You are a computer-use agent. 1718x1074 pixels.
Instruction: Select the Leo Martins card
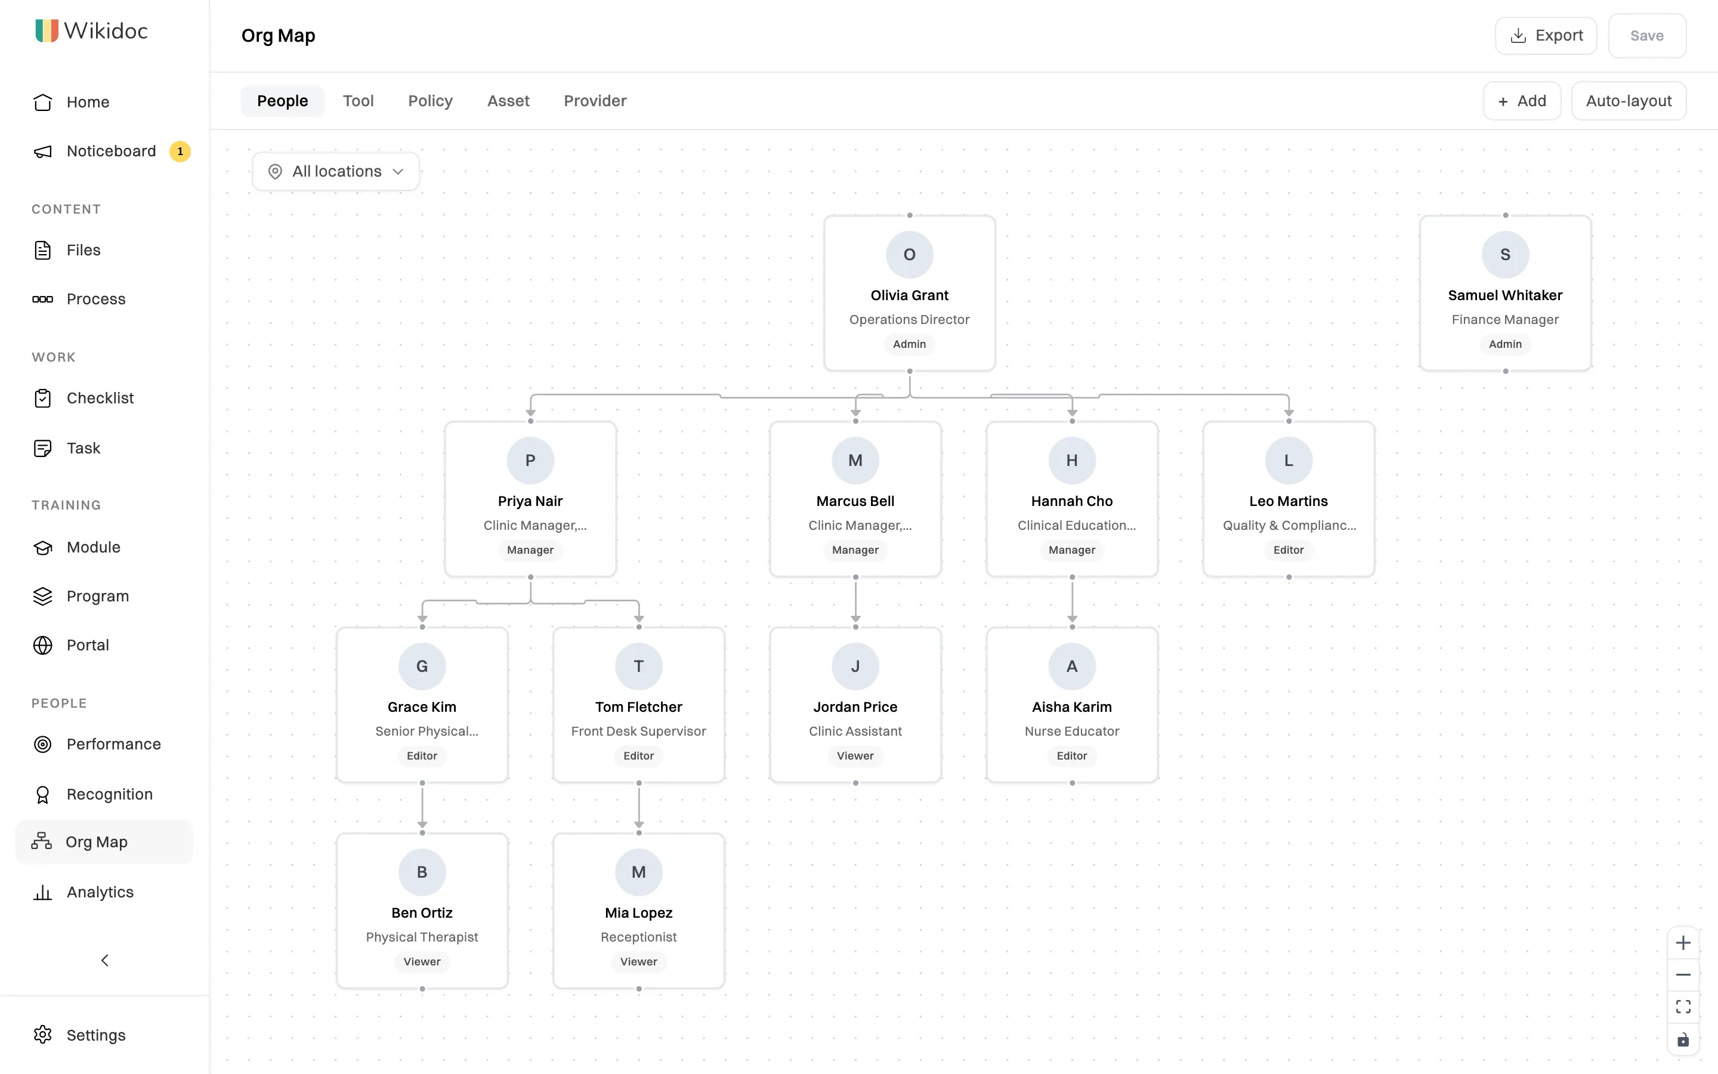[1288, 499]
